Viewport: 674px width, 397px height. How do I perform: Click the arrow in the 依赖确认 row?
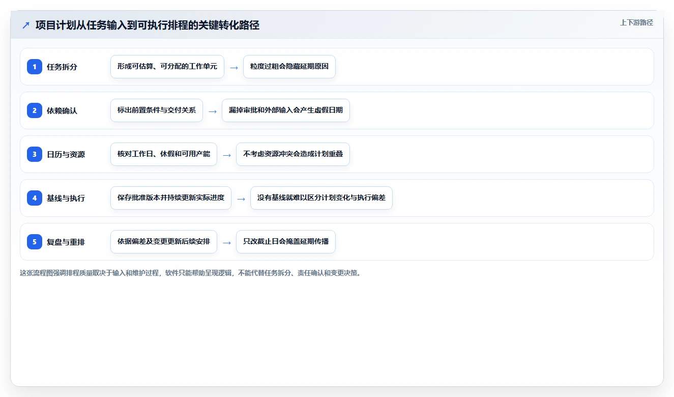pyautogui.click(x=213, y=111)
